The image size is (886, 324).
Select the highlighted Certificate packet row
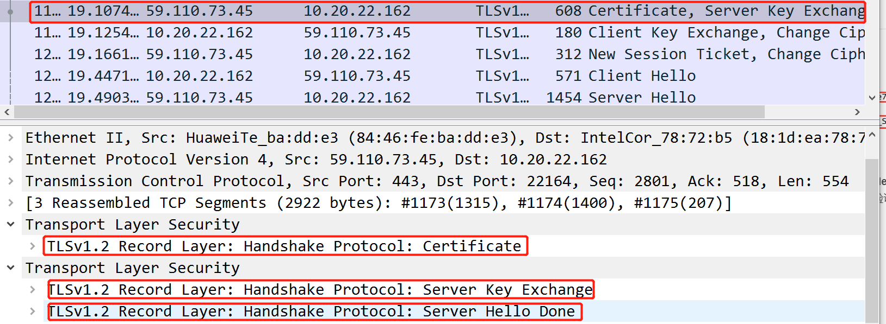pyautogui.click(x=381, y=10)
